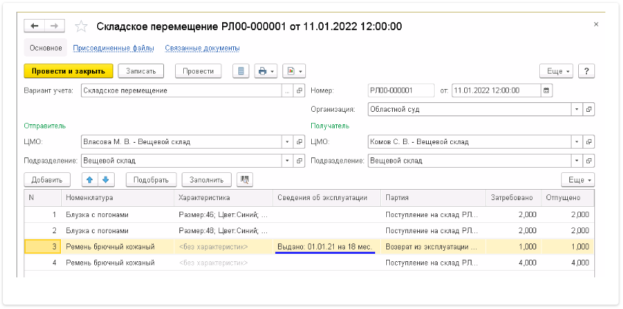
Task: Open the top Еще menu
Action: click(556, 71)
